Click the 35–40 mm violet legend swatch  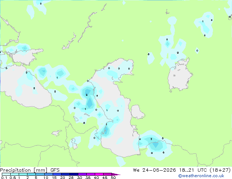pyautogui.click(x=91, y=174)
